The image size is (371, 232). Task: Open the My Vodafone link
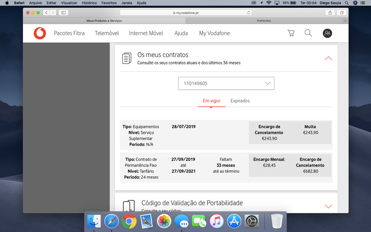214,33
